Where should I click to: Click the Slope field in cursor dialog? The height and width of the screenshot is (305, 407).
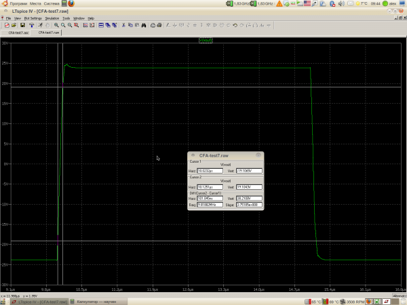(249, 205)
